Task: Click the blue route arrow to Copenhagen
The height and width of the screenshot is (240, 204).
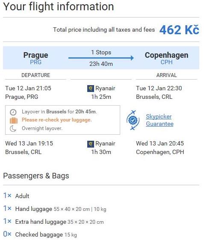Action: point(101,58)
